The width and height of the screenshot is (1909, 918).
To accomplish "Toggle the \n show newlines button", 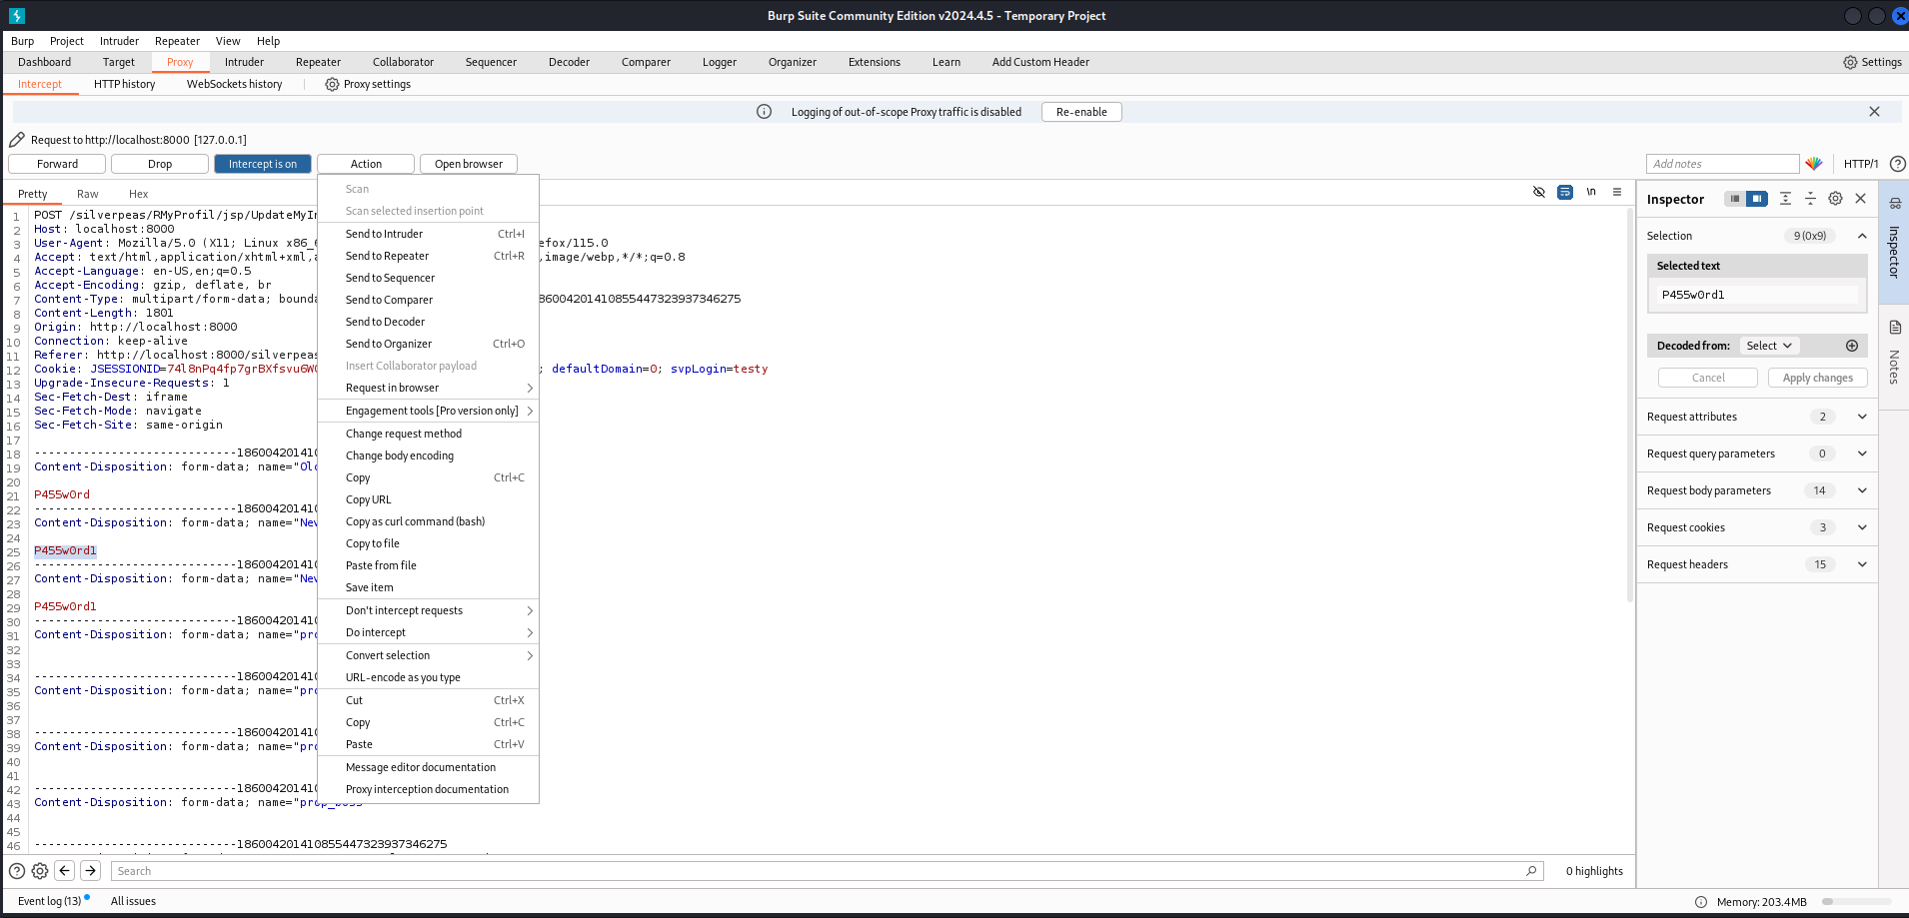I will click(x=1591, y=192).
